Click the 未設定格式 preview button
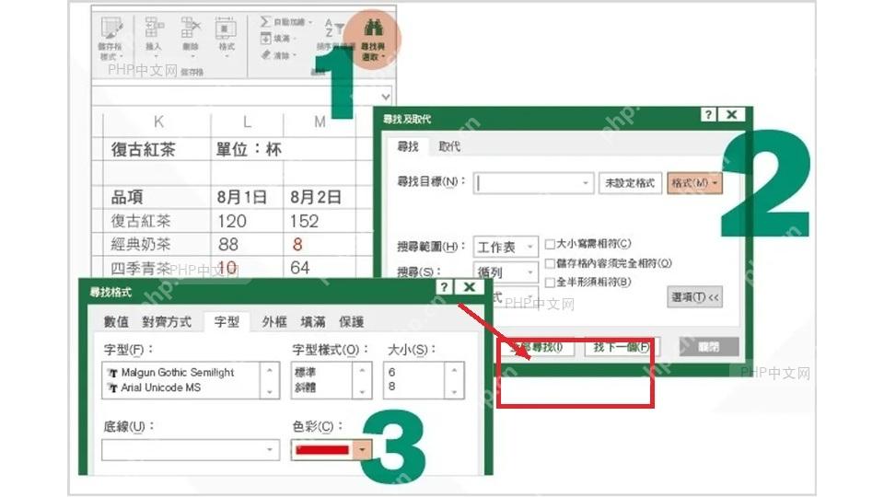The height and width of the screenshot is (497, 884). tap(630, 183)
